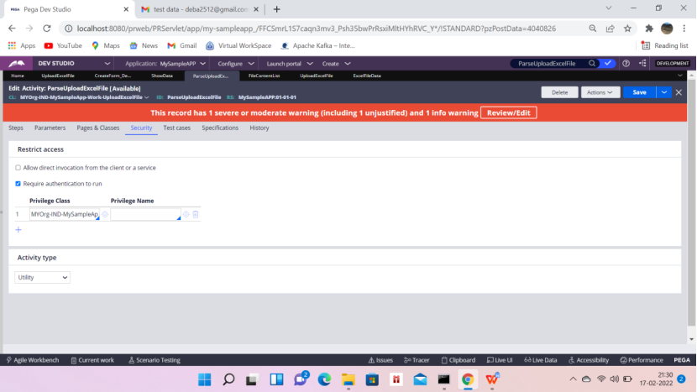
Task: Toggle the Live UI tool
Action: (500, 360)
